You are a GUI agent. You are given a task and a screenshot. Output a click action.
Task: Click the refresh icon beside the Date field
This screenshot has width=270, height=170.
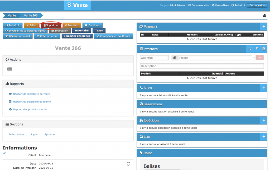(x=128, y=164)
